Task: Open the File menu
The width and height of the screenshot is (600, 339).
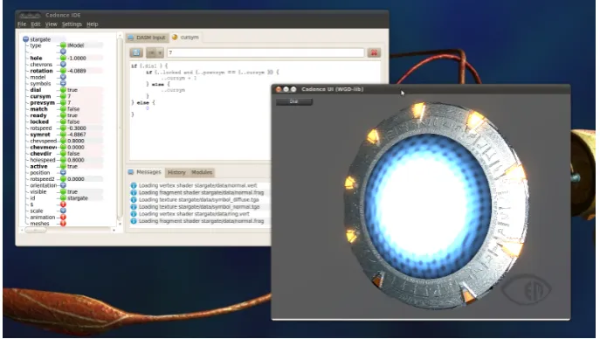Action: click(22, 24)
